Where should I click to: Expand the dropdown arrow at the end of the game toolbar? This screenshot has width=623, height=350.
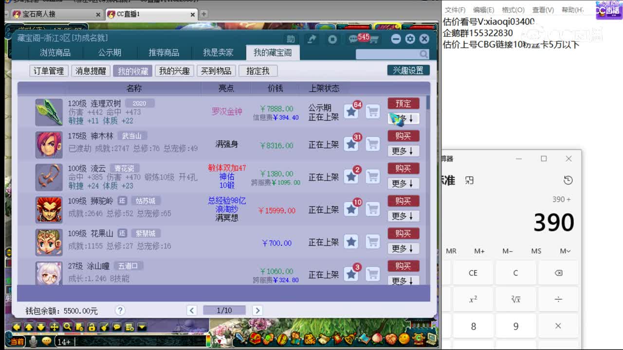(x=141, y=326)
